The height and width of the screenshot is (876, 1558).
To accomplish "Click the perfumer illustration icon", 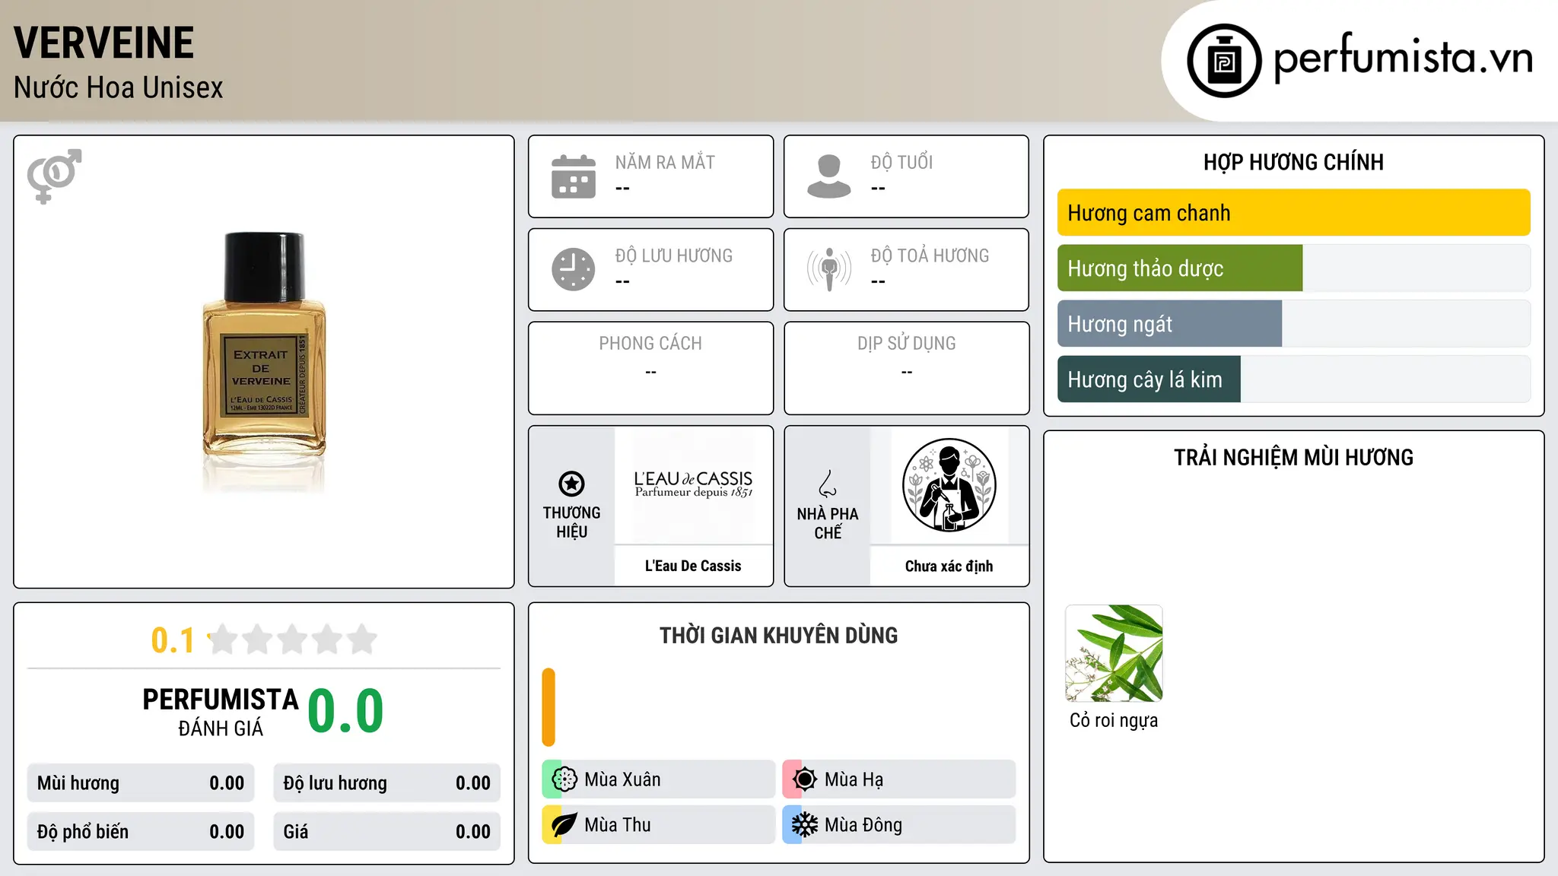I will (x=949, y=485).
